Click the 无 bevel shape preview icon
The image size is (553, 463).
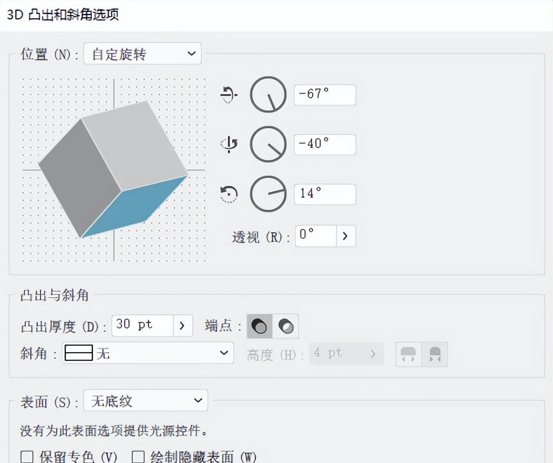pyautogui.click(x=79, y=353)
